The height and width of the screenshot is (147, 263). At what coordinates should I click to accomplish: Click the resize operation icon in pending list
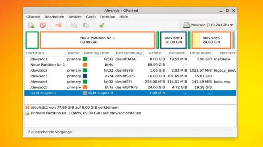27,108
